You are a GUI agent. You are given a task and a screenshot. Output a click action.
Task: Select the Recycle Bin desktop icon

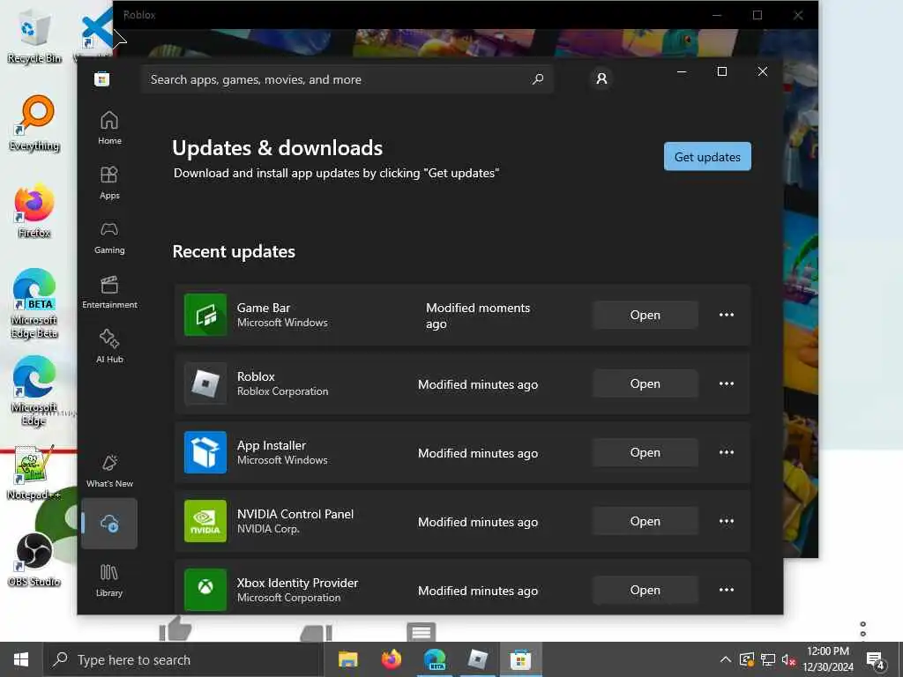[34, 37]
